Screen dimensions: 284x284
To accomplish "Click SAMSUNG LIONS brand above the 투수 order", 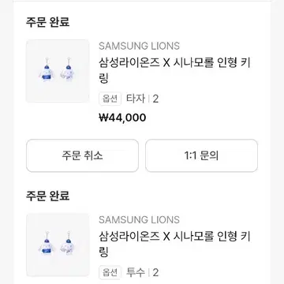I will point(139,220).
